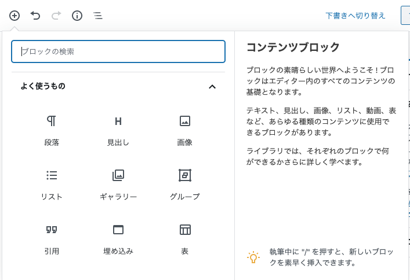Add a 引用 quote block
The image size is (410, 280).
(x=52, y=239)
